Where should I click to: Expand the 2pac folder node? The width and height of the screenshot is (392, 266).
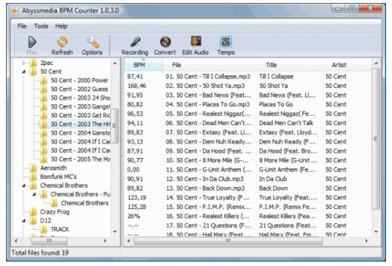click(x=24, y=63)
